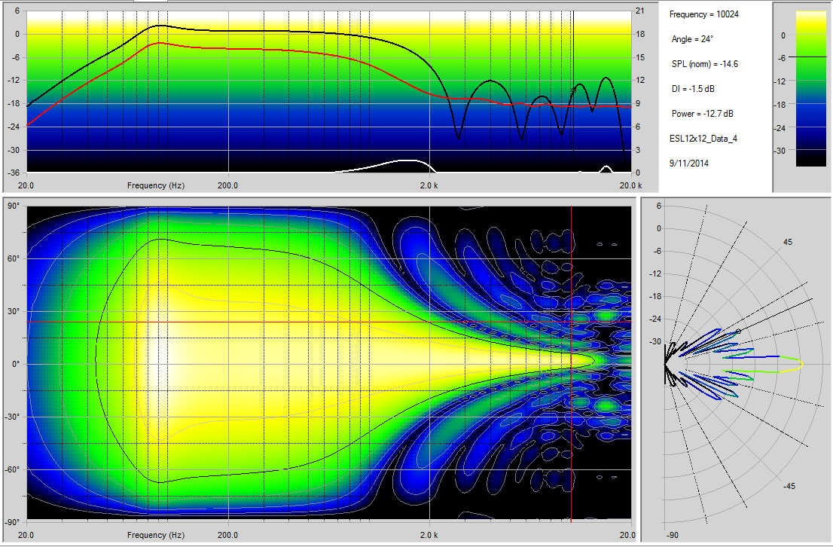Viewport: 833px width, 547px height.
Task: Click the "45" angle label in polar plot
Action: [x=787, y=242]
